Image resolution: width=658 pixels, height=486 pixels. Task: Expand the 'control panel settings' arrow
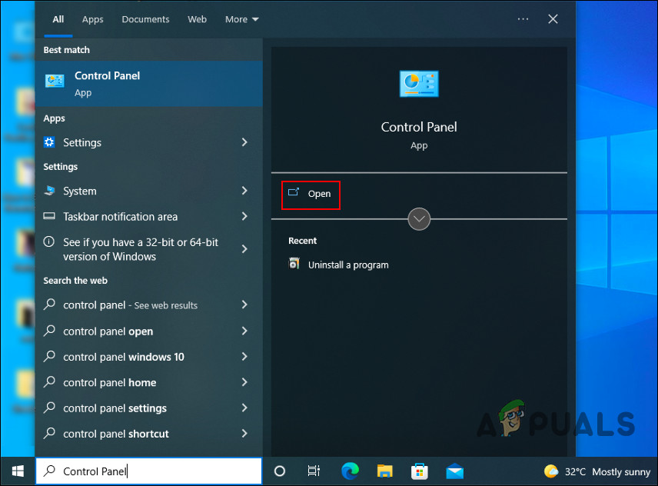tap(244, 408)
